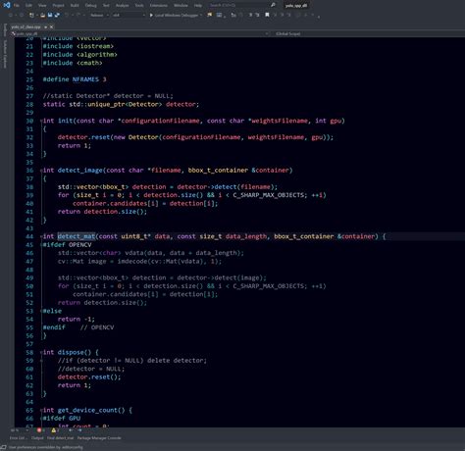Open the Build menu
Image resolution: width=465 pixels, height=451 pixels.
coord(75,5)
